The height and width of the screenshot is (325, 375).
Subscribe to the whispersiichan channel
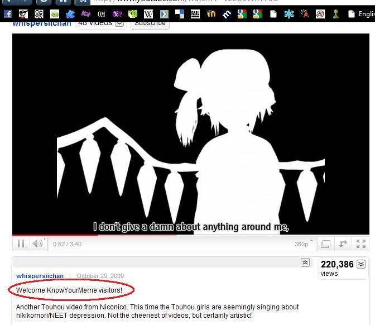[x=150, y=24]
